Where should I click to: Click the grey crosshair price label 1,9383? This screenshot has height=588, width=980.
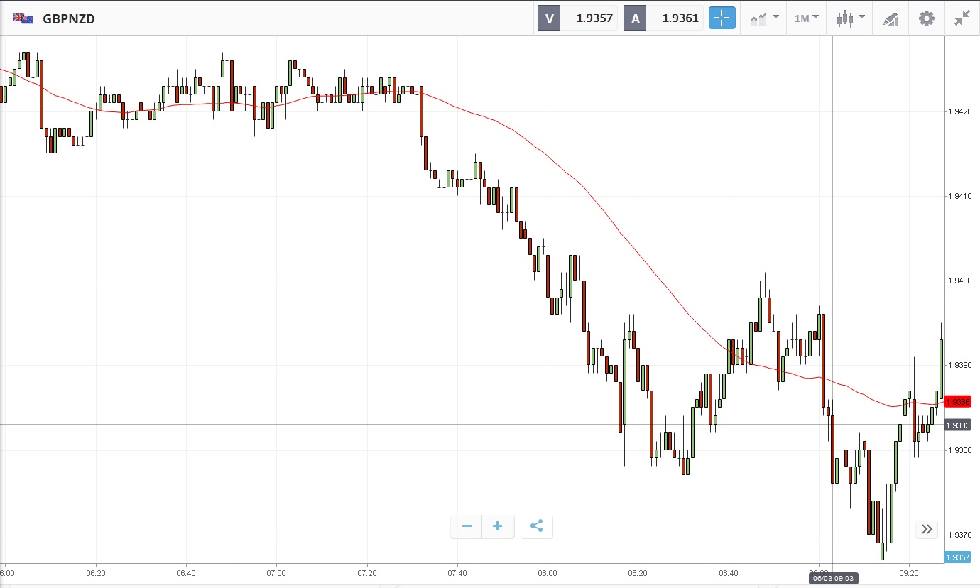point(958,425)
